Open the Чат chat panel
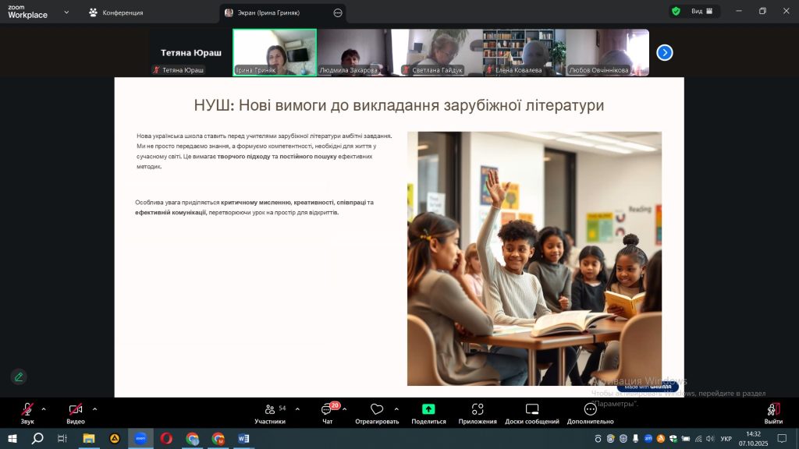Viewport: 799px width, 449px height. pyautogui.click(x=327, y=413)
